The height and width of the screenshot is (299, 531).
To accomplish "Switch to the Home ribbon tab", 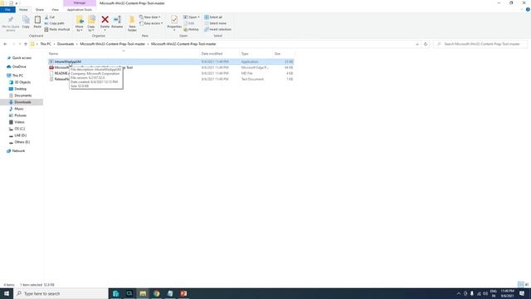I will [23, 9].
